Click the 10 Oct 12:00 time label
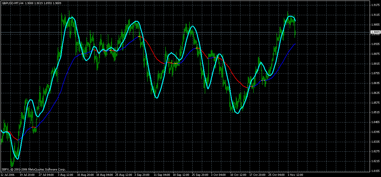This screenshot has width=381, height=177. tap(238, 175)
